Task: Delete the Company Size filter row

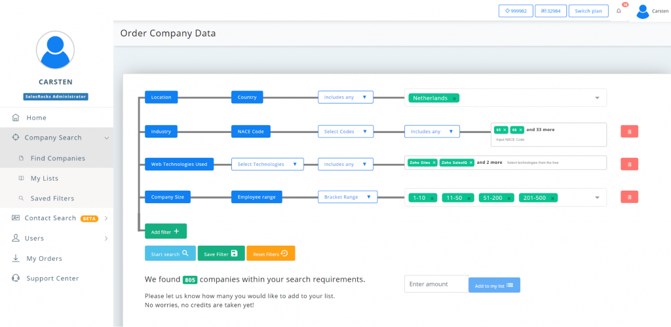Action: pos(629,197)
